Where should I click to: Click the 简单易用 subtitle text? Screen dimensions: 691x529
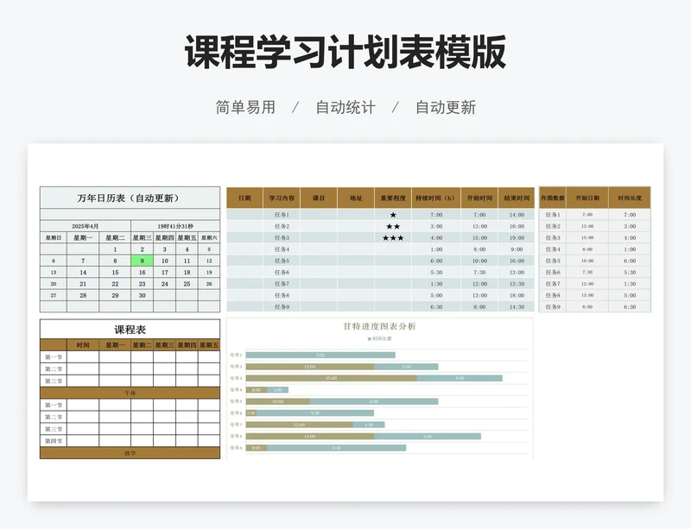click(x=245, y=108)
